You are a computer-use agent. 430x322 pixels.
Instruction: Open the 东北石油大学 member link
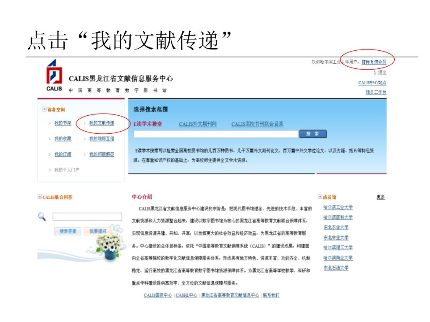336,268
